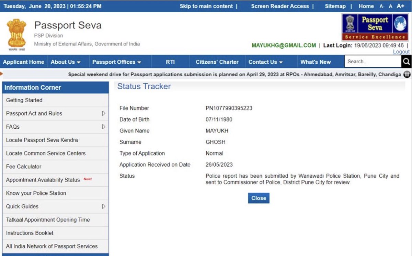Click the date of birth 07/11/1980
The width and height of the screenshot is (412, 256).
point(219,119)
